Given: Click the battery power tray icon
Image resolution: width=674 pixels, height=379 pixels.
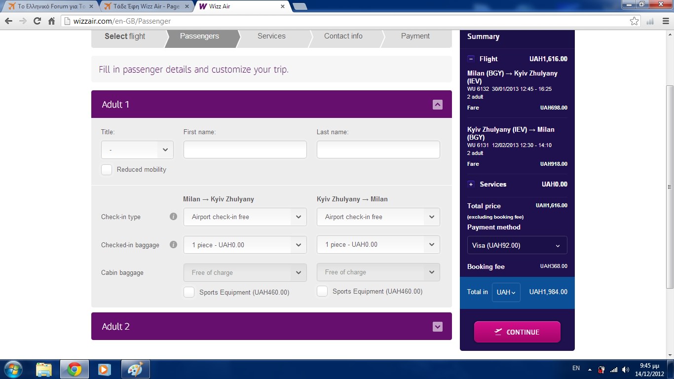Looking at the screenshot, I should (602, 369).
